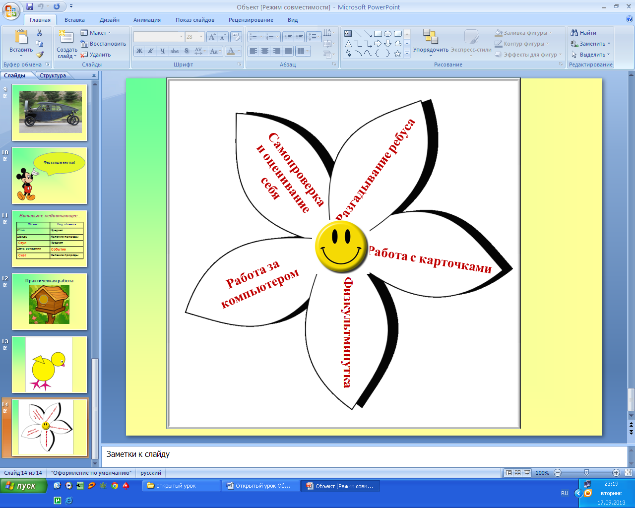Viewport: 635px width, 508px height.
Task: Increase list indent level
Action: tap(300, 37)
